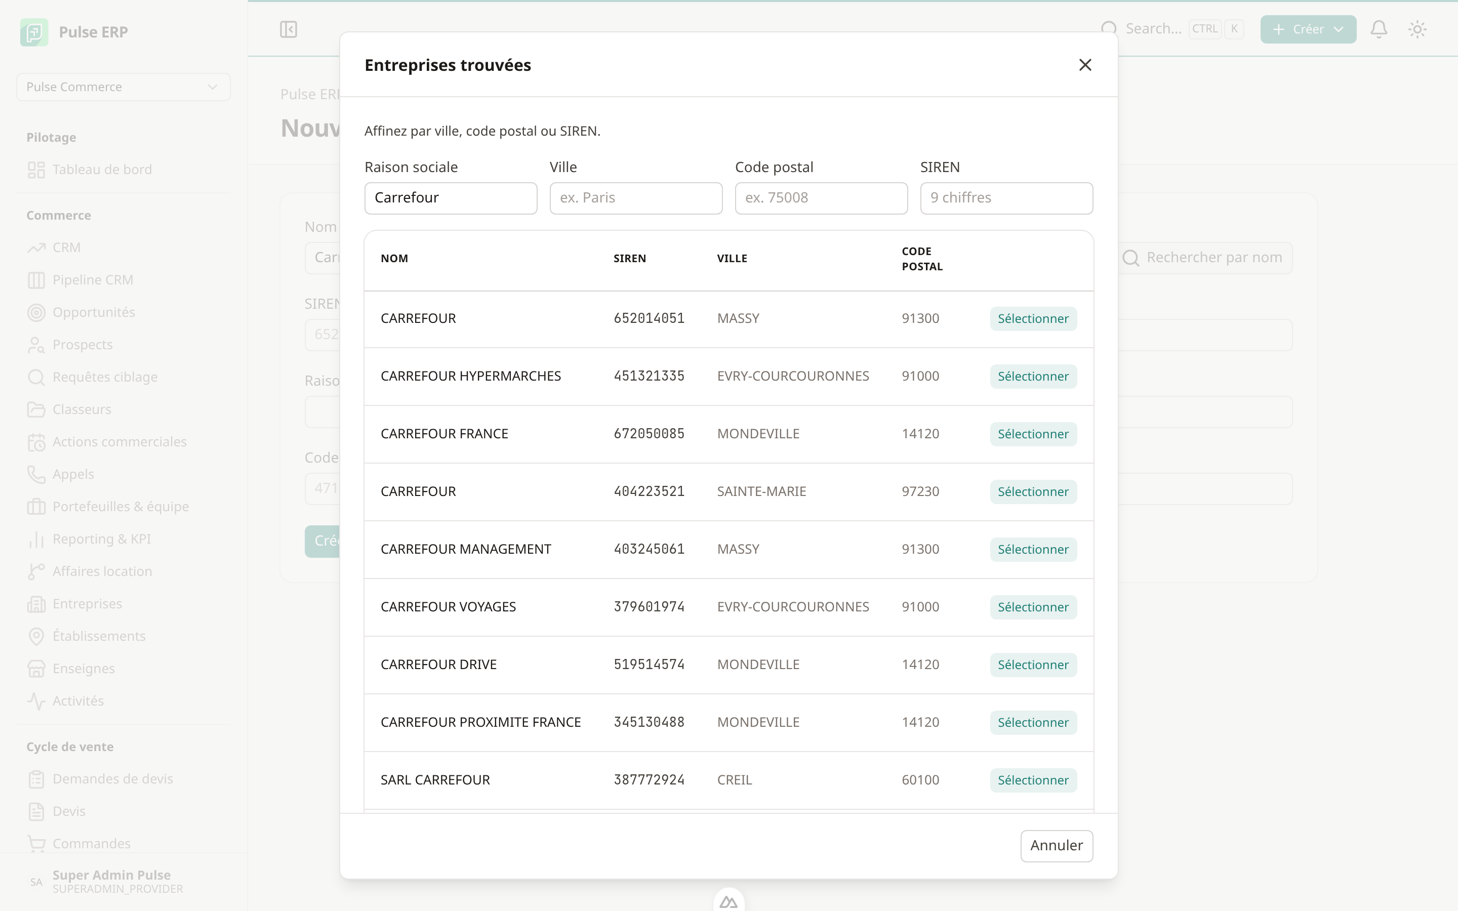Select CARREFOUR in SAINTE-MARIE
Viewport: 1458px width, 911px height.
point(1033,491)
